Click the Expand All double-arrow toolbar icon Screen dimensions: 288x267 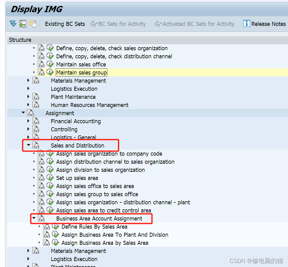(13, 24)
